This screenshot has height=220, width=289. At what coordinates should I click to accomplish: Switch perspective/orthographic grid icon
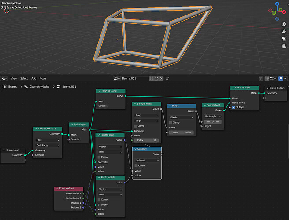(x=284, y=46)
